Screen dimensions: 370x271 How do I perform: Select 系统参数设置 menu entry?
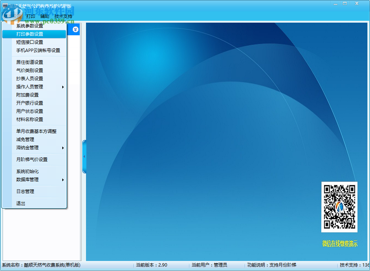coord(34,26)
